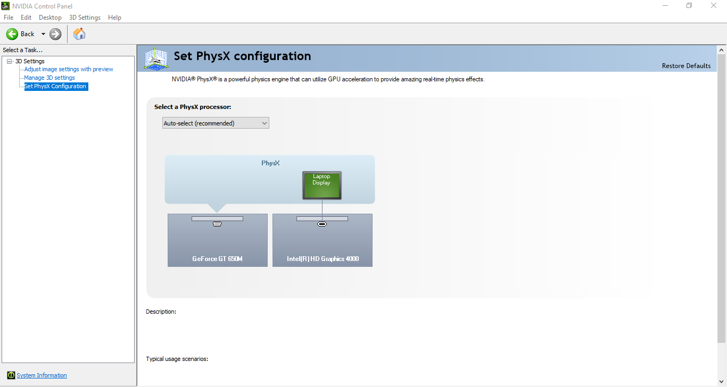Click the green Back arrow icon

12,34
